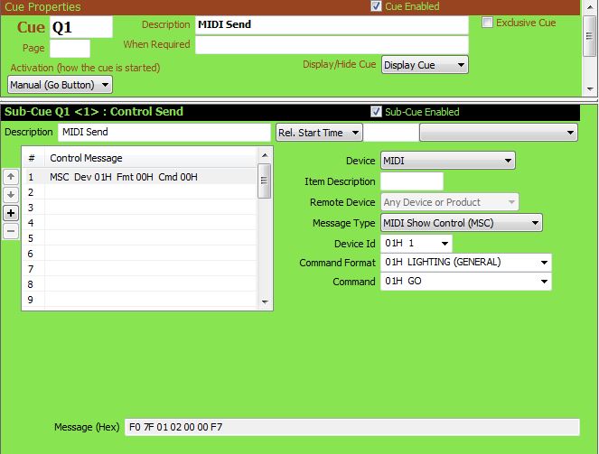
Task: Enable the Exclusive Cue checkbox
Action: pos(488,23)
